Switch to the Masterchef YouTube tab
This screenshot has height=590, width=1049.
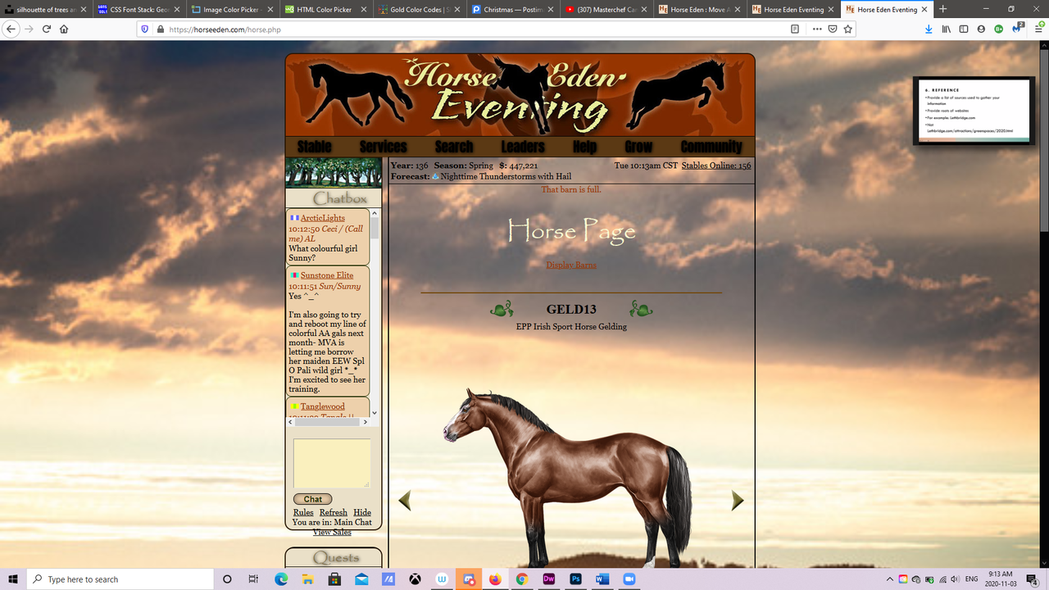tap(606, 9)
